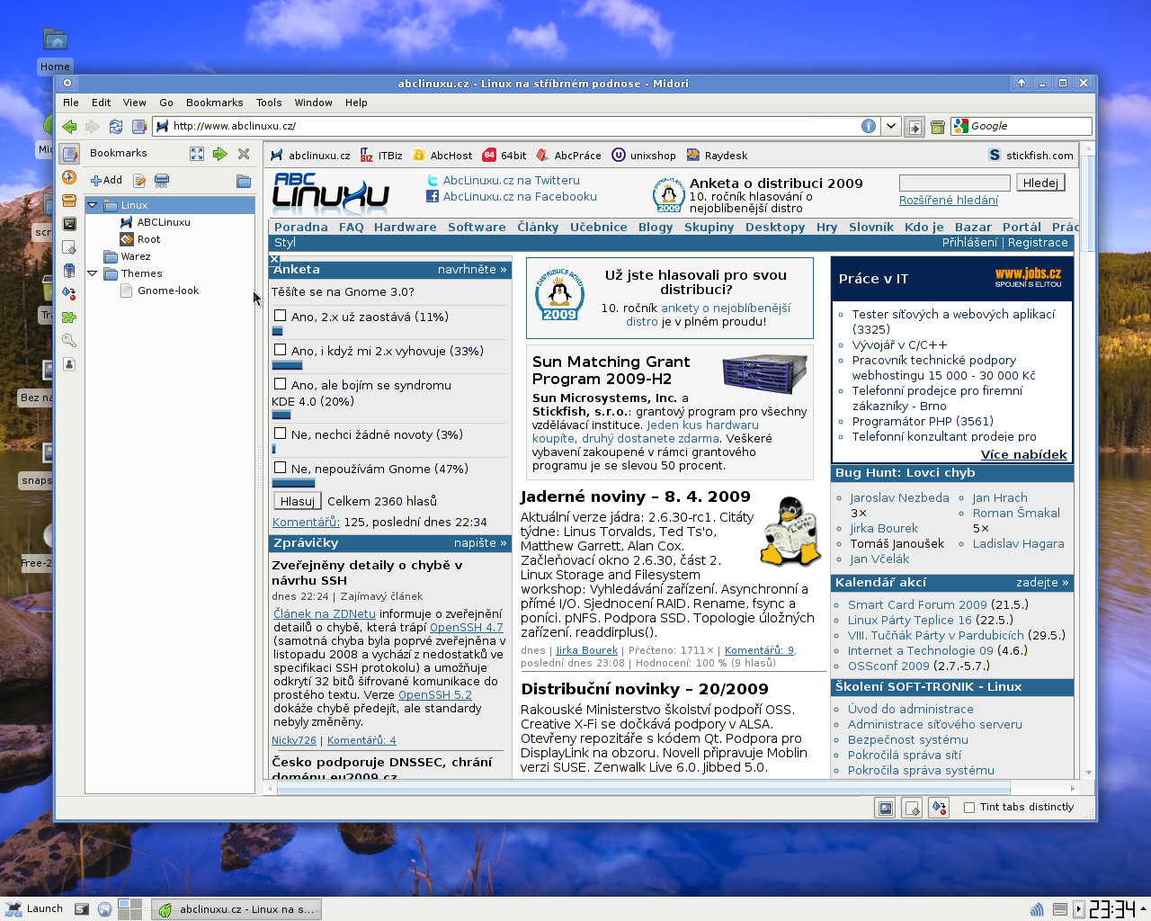This screenshot has height=921, width=1151.
Task: Toggle images icon in the status bar
Action: coord(886,808)
